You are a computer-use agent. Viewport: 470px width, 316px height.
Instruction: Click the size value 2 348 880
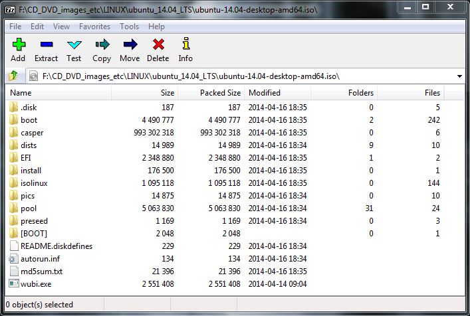point(158,157)
